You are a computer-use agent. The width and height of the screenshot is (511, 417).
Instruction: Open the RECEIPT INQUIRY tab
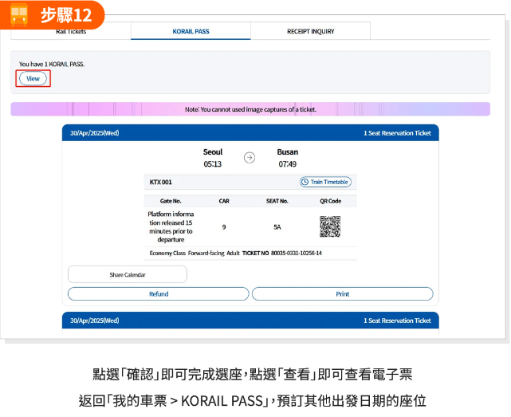pyautogui.click(x=310, y=31)
